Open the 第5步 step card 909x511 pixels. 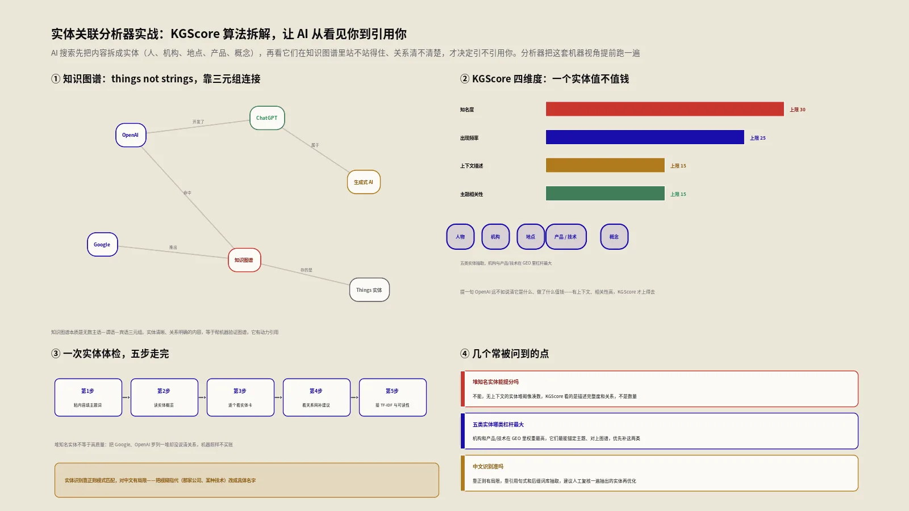393,397
